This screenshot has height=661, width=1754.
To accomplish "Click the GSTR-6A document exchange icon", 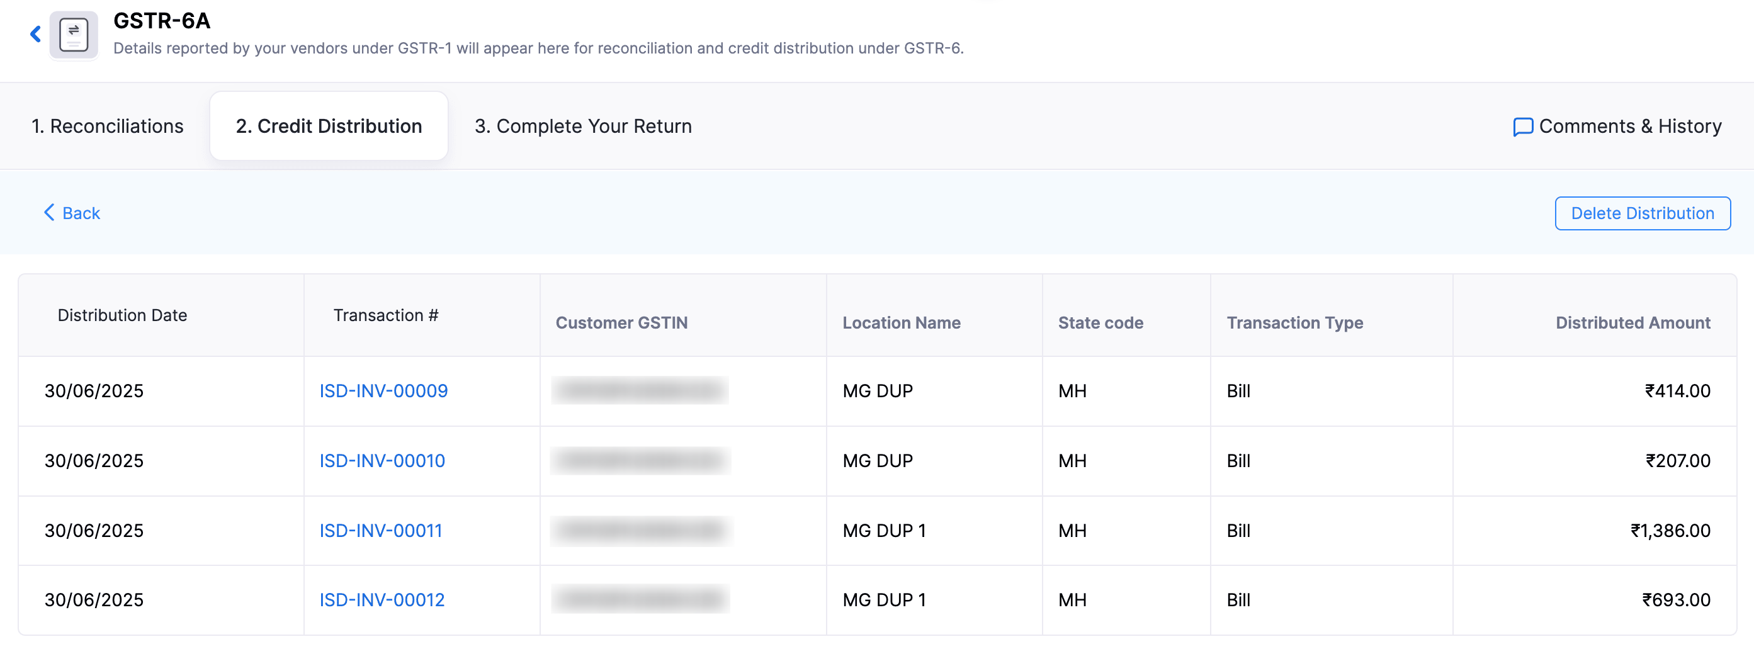I will [74, 35].
